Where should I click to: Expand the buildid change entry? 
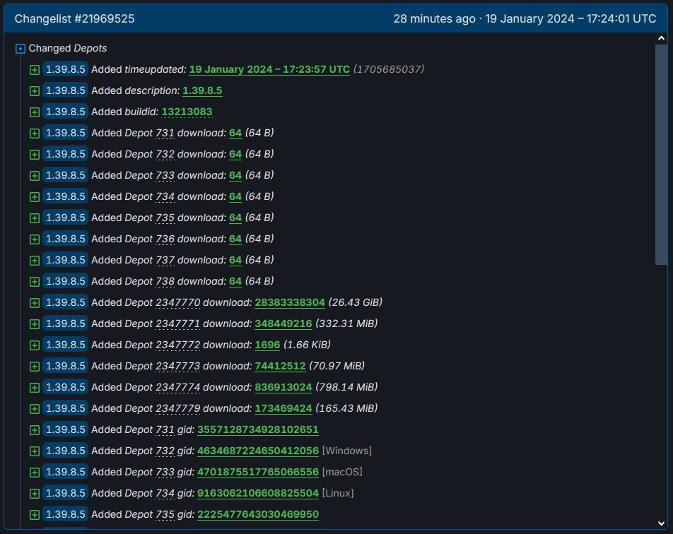[35, 112]
